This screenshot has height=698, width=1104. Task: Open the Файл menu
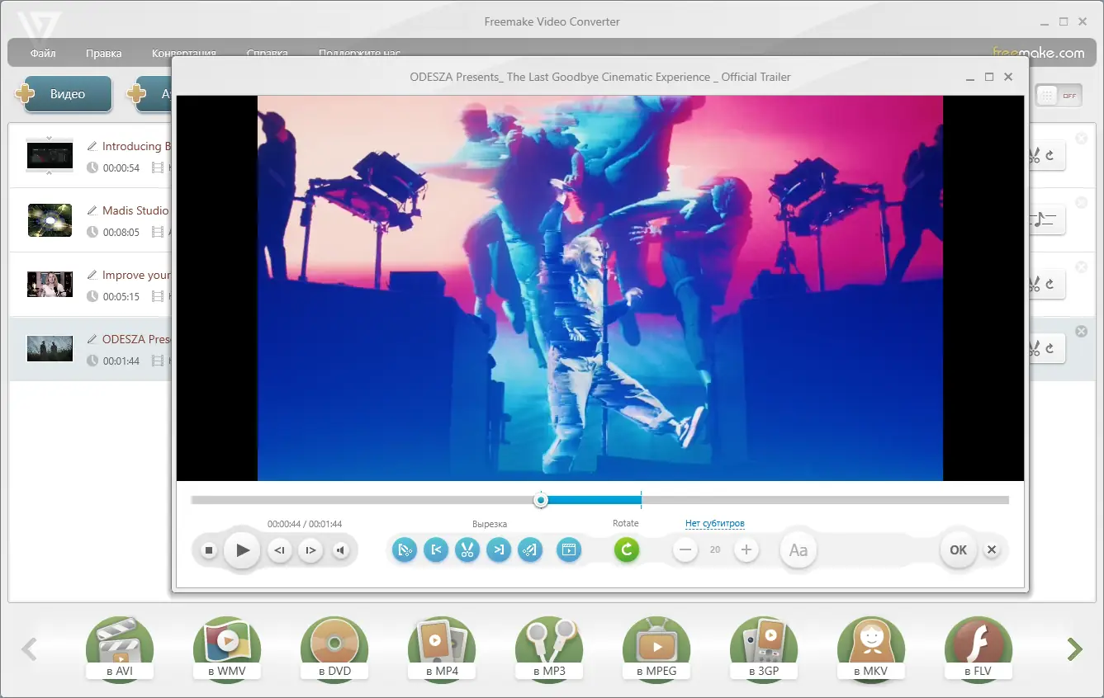click(43, 53)
